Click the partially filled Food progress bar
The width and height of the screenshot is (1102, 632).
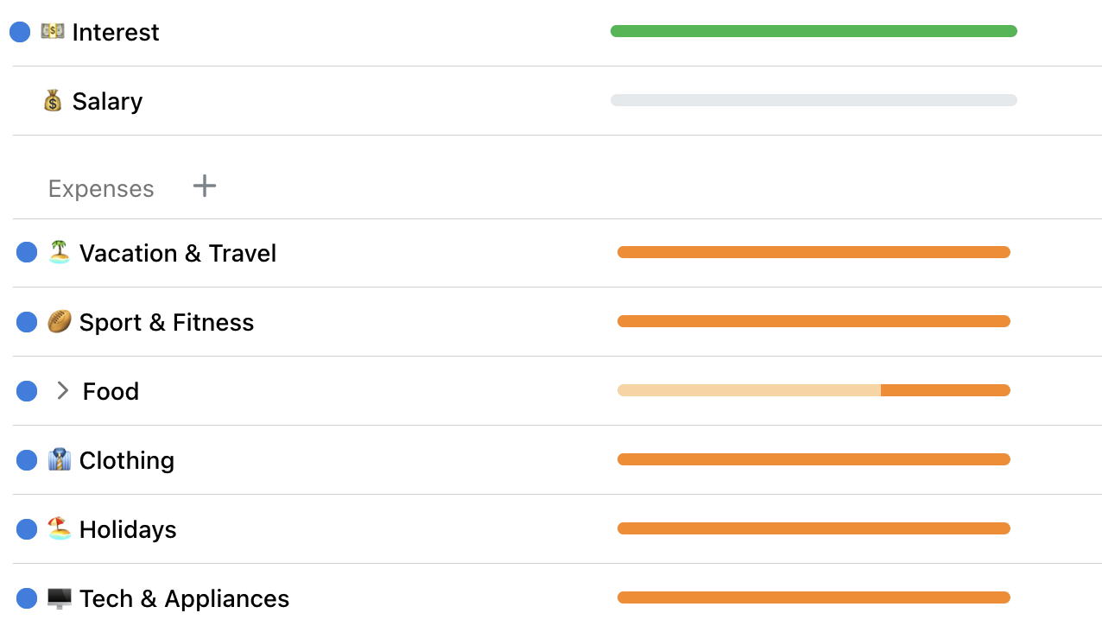point(814,390)
